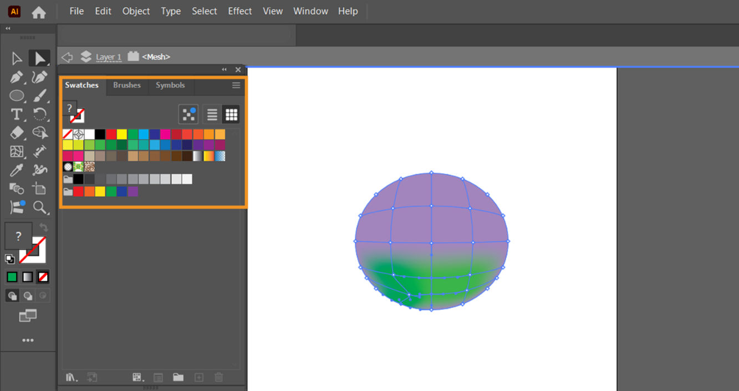The width and height of the screenshot is (739, 391).
Task: Open the grayscale color group folder
Action: 68,179
